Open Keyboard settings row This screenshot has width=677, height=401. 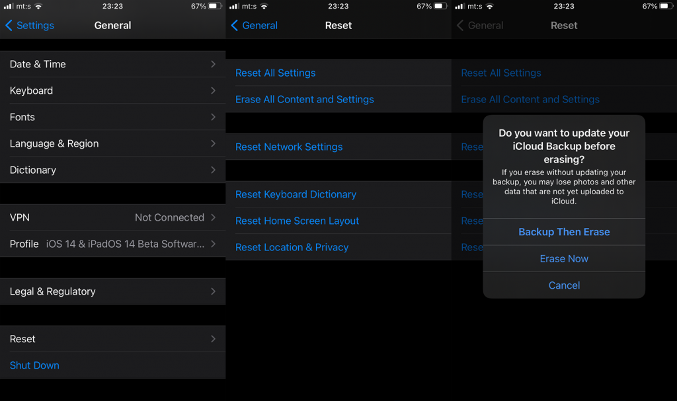112,91
